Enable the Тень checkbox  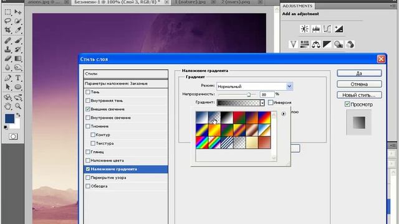(x=88, y=92)
